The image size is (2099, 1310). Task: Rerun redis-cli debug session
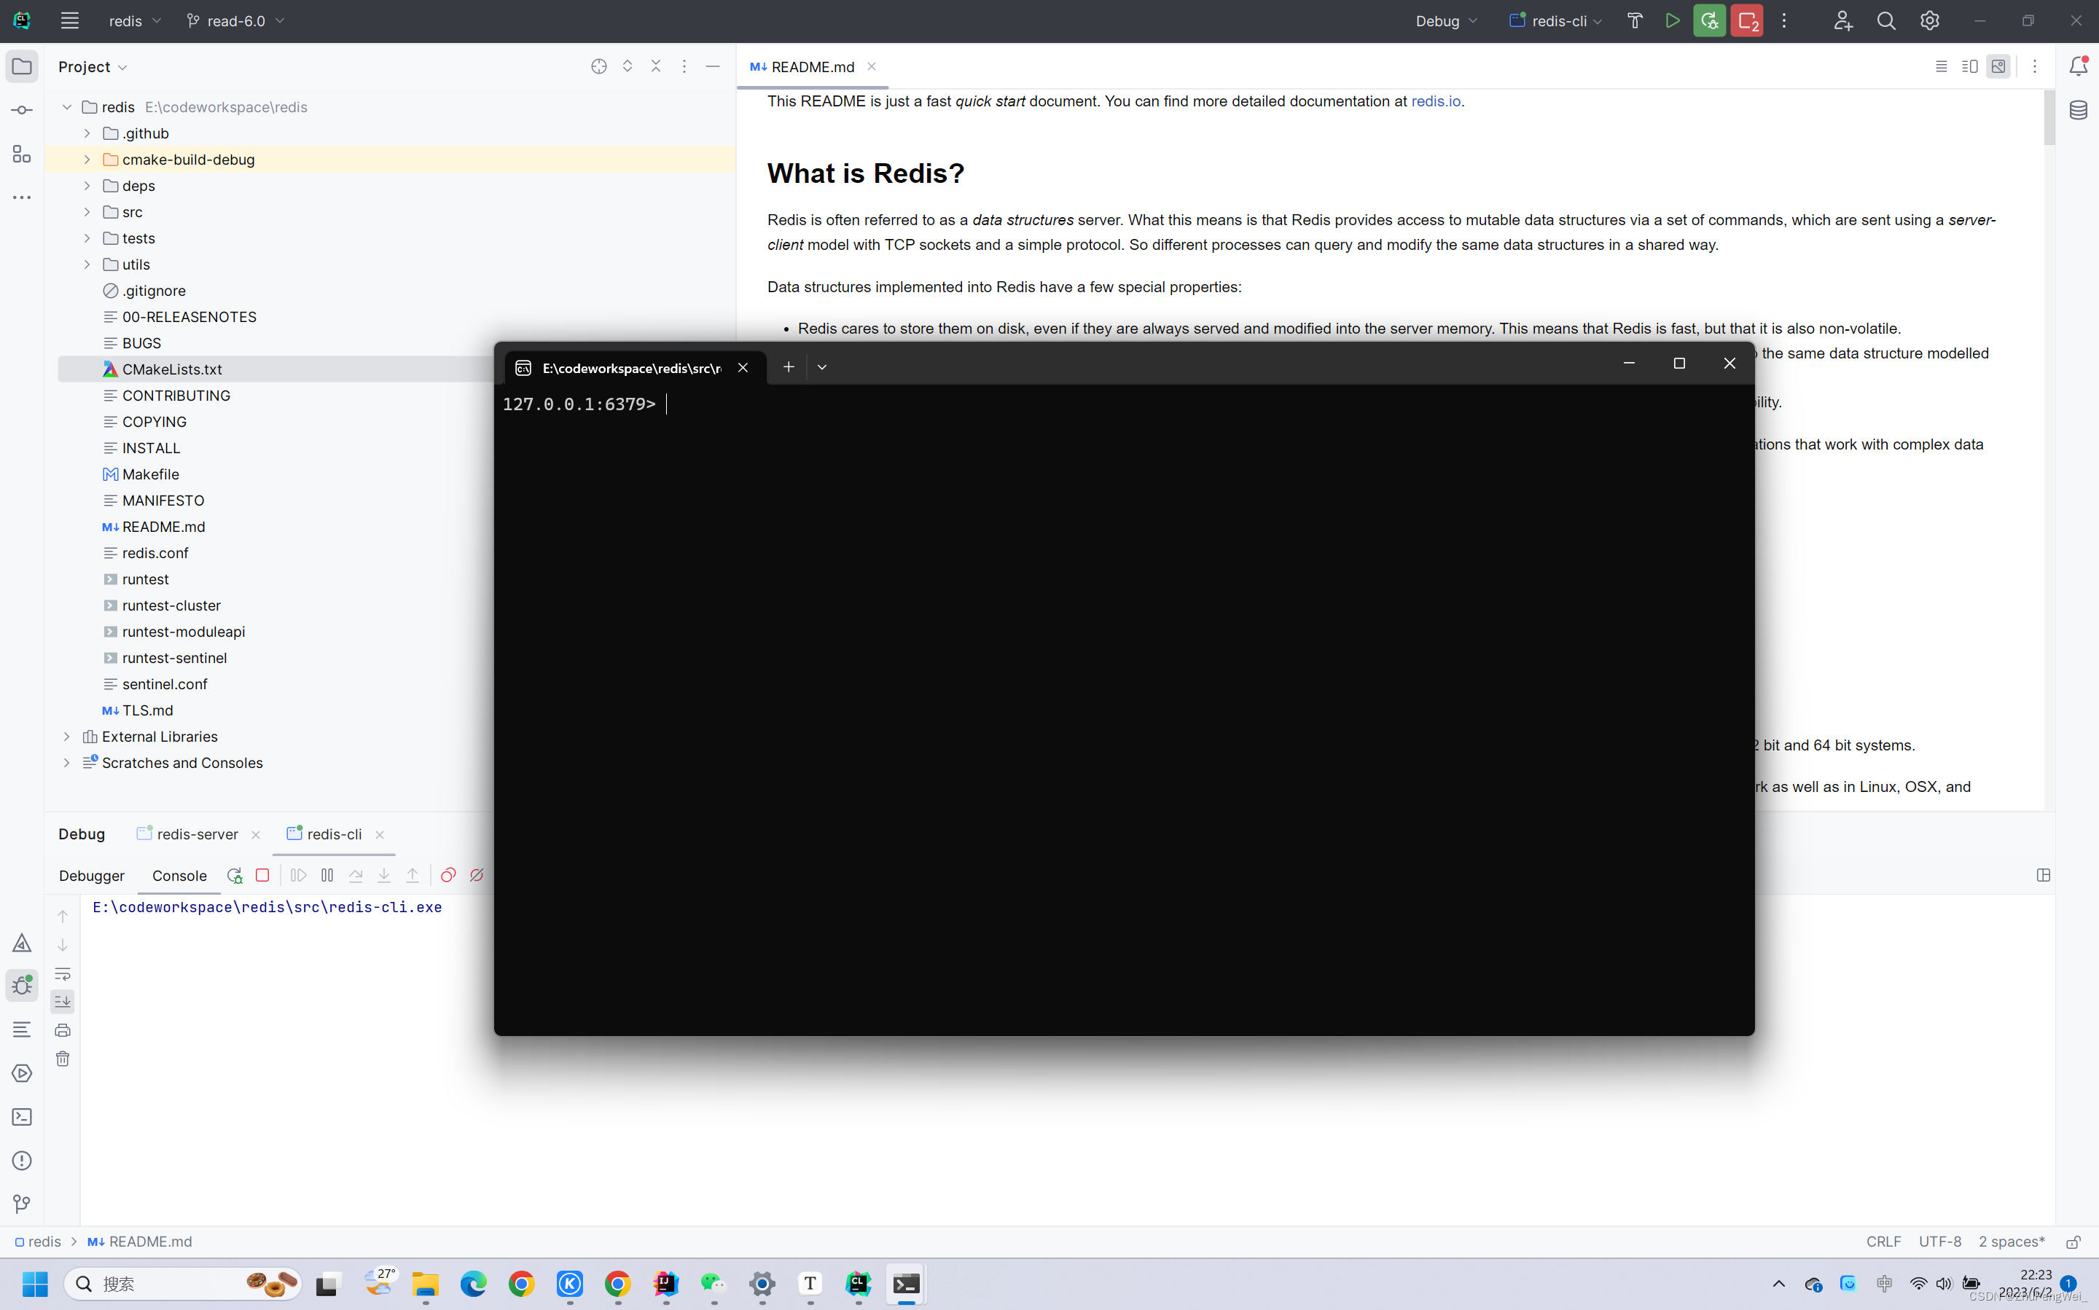point(234,875)
